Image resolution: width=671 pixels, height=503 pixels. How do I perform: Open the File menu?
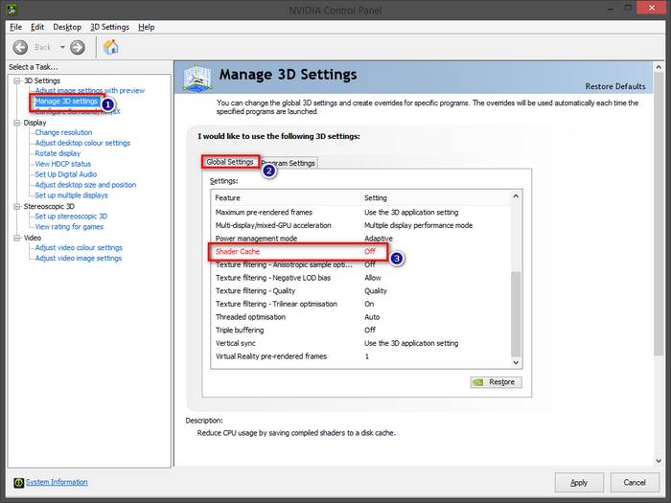coord(16,27)
